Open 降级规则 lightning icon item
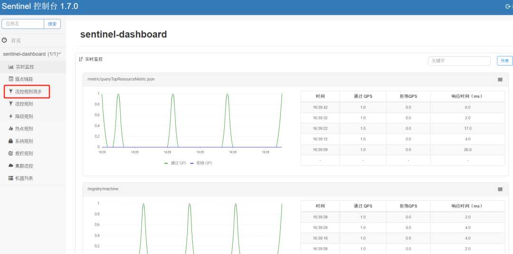This screenshot has height=254, width=513. tap(33, 116)
